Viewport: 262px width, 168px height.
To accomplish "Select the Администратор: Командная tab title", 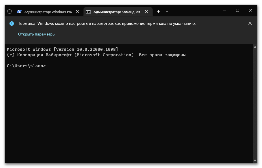I will [117, 12].
